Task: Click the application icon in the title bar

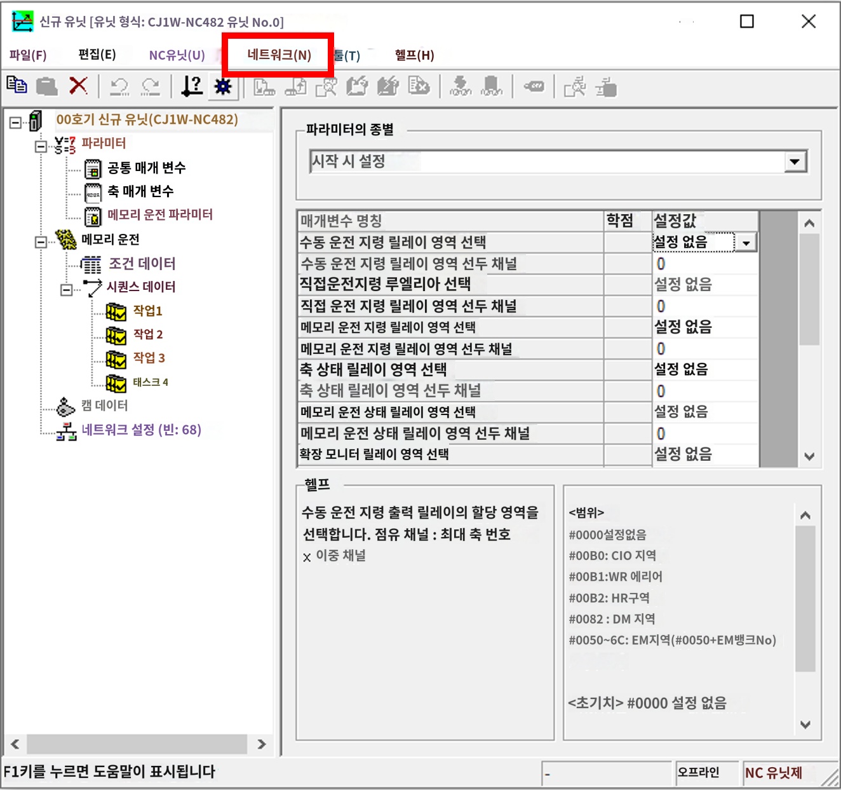Action: pos(22,22)
